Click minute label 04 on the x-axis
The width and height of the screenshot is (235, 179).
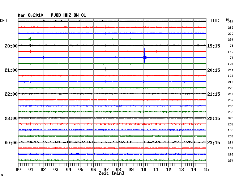tap(68, 170)
